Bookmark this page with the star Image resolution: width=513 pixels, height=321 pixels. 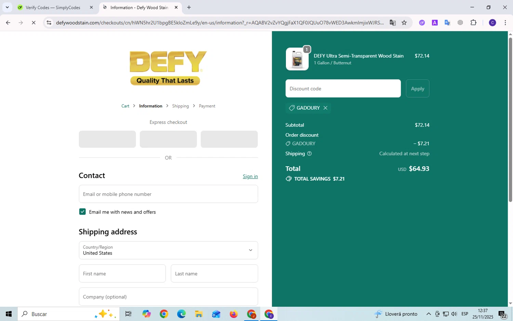404,23
